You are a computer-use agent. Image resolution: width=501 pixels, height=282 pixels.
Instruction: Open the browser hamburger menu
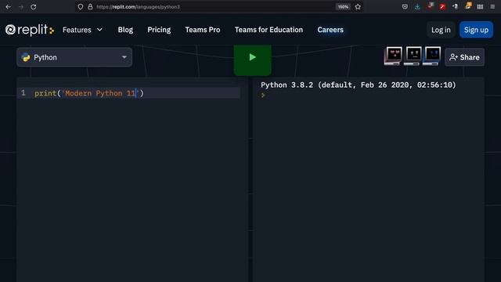[492, 7]
